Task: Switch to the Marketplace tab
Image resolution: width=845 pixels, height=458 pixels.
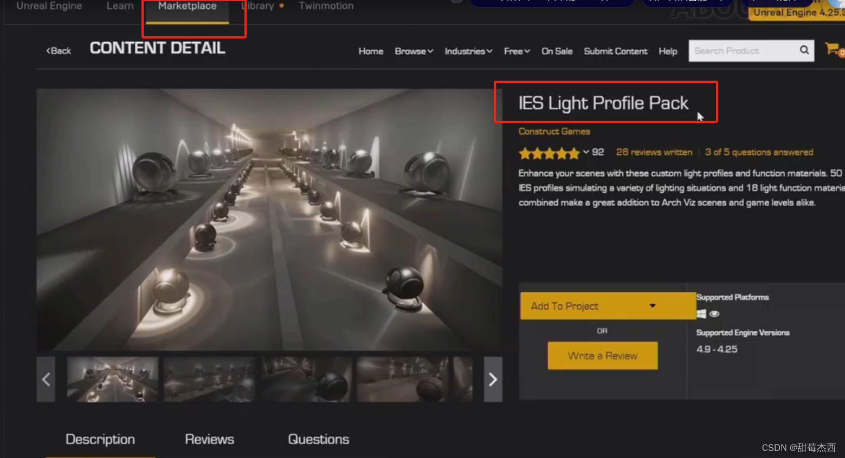Action: [x=188, y=6]
